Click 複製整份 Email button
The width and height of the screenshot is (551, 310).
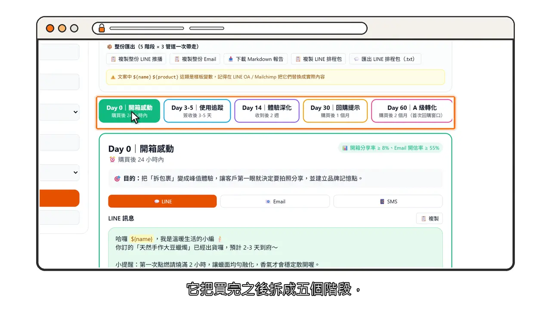[x=195, y=59]
